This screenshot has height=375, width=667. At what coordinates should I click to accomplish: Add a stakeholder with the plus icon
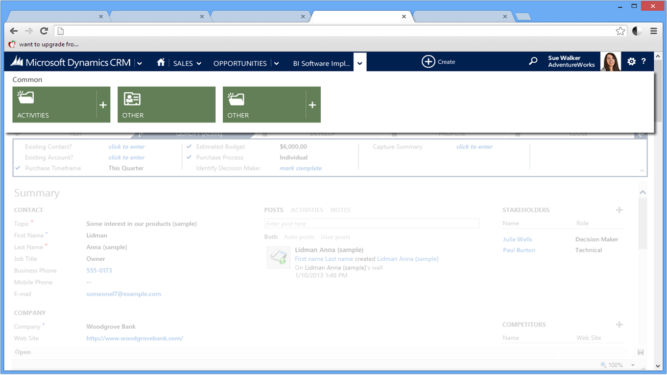[619, 210]
